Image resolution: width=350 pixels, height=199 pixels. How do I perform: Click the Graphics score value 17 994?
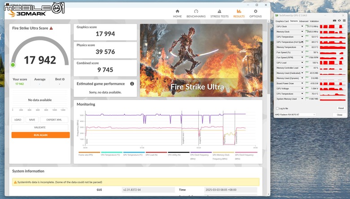pos(105,34)
